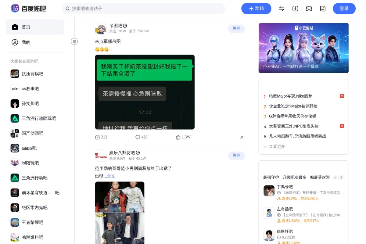Like the 来点军师吊图 post (1.3W)
Image resolution: width=366 pixels, height=244 pixels.
[x=183, y=137]
